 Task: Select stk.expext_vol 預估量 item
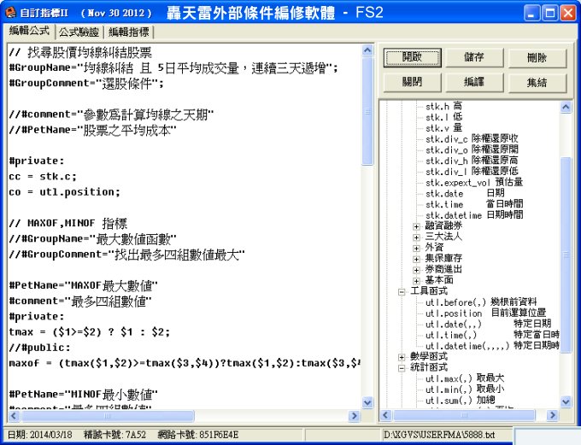(474, 182)
